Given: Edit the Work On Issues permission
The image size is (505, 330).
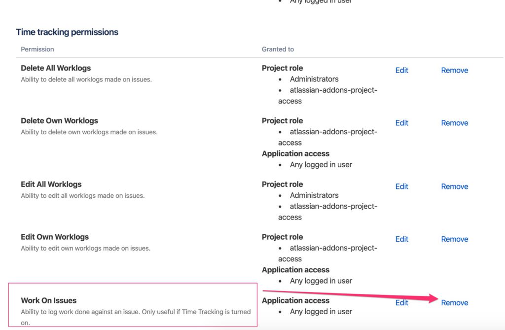Looking at the screenshot, I should coord(401,302).
